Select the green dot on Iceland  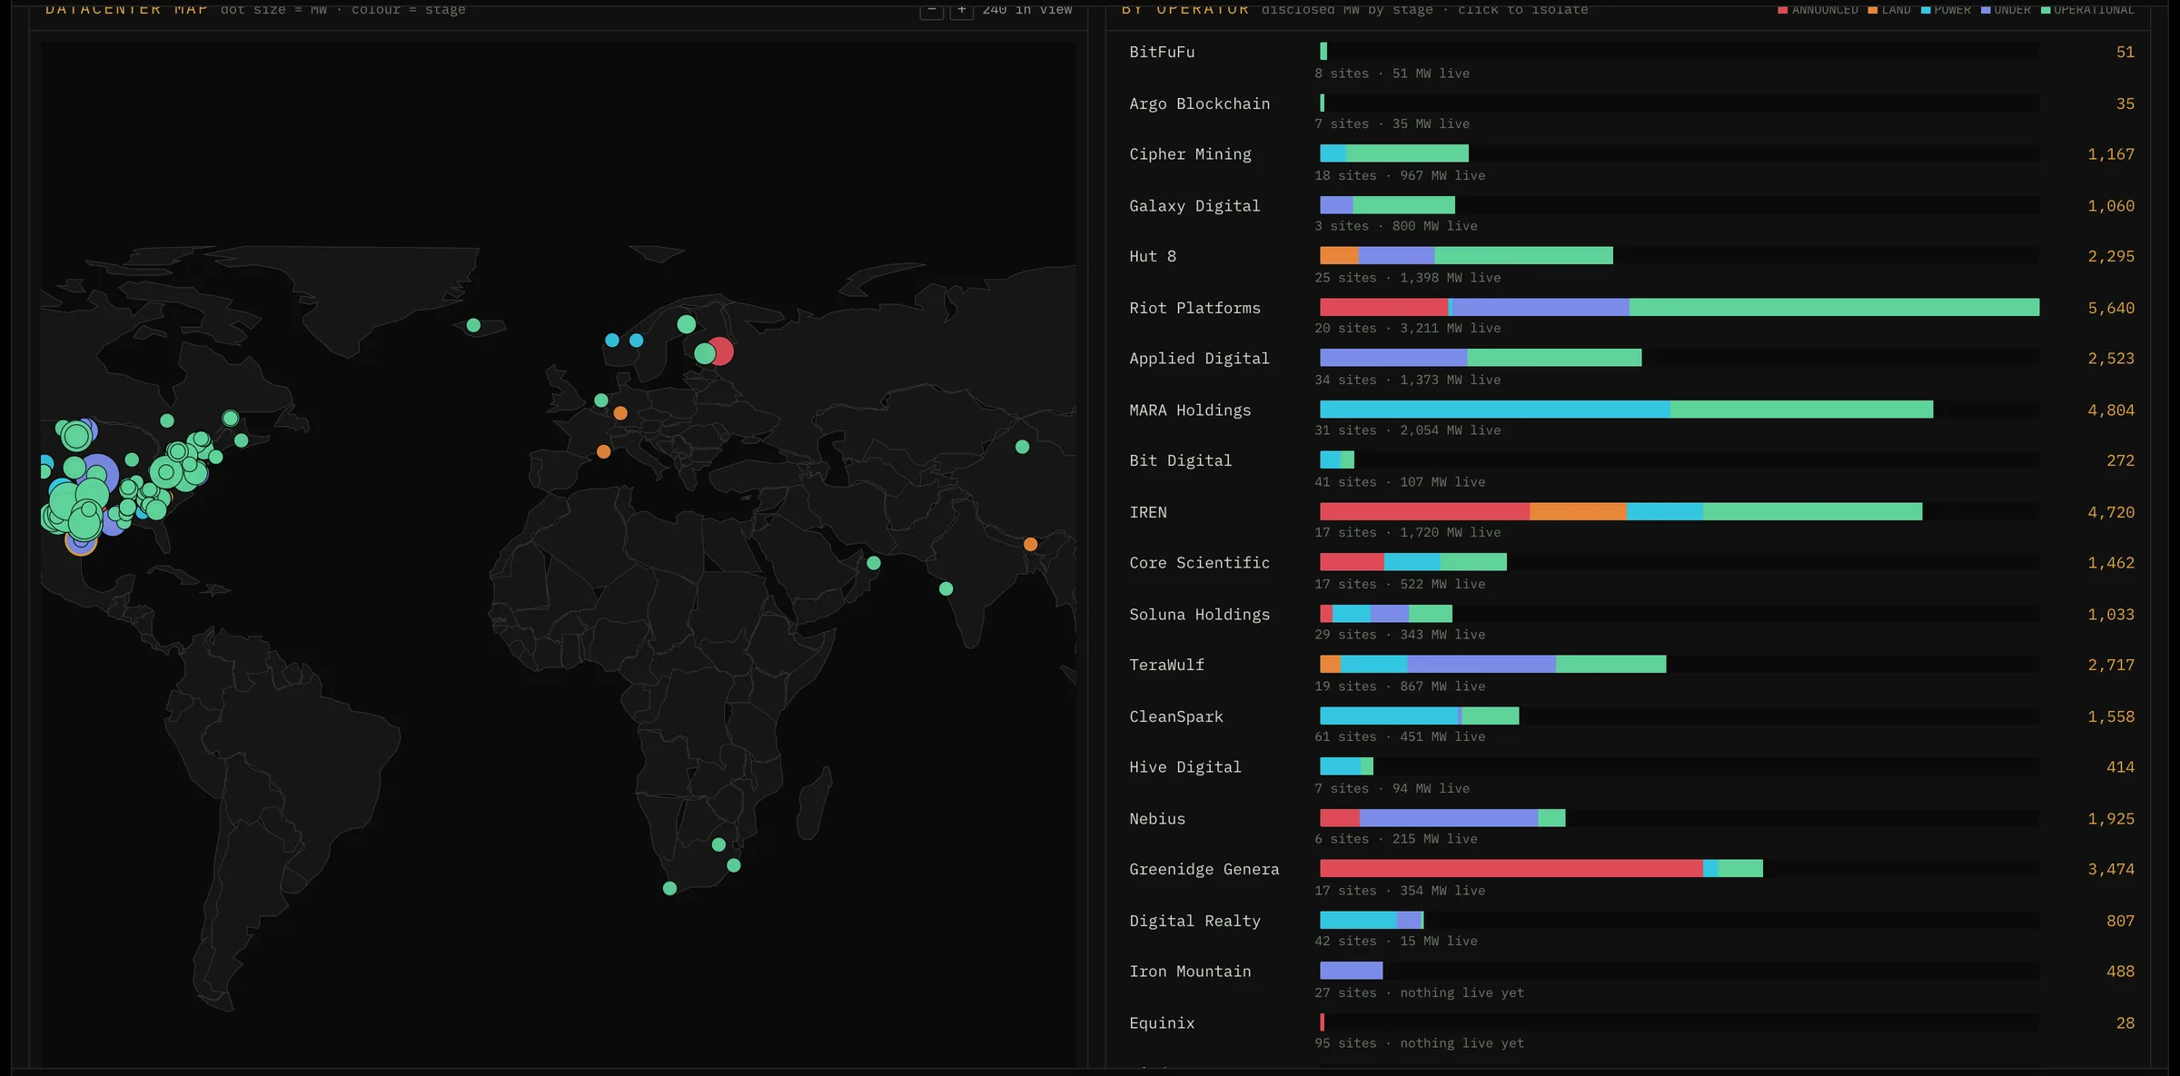(x=473, y=325)
